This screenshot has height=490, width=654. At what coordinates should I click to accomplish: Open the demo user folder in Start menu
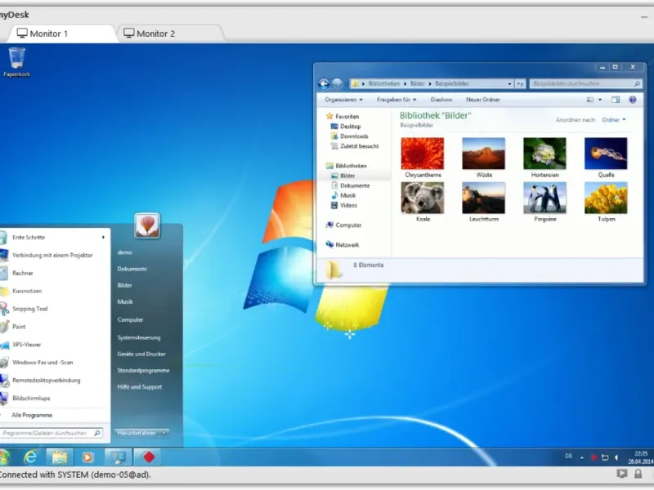125,252
